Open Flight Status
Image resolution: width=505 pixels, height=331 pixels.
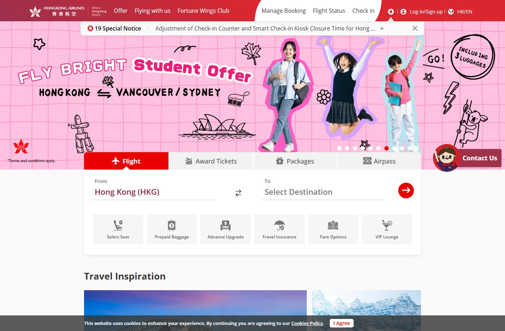(x=329, y=11)
